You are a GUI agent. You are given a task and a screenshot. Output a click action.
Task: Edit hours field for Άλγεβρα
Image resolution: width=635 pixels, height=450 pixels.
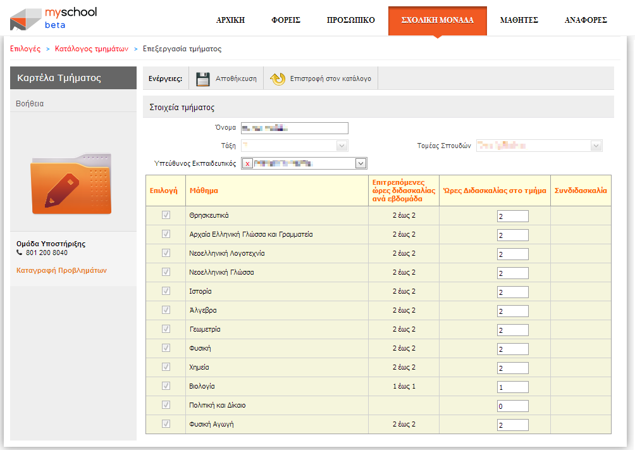tap(513, 311)
